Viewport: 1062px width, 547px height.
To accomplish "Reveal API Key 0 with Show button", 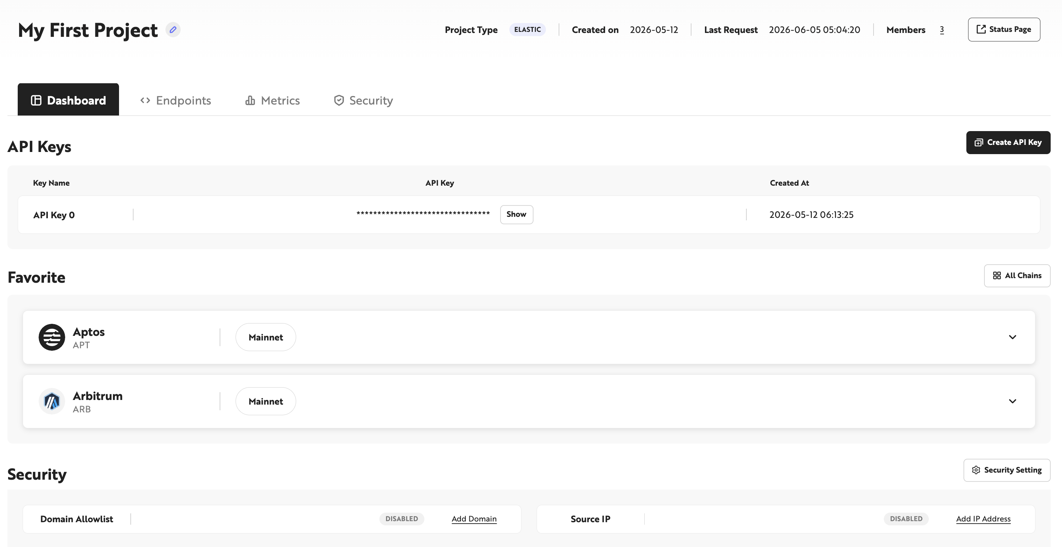I will click(x=516, y=214).
